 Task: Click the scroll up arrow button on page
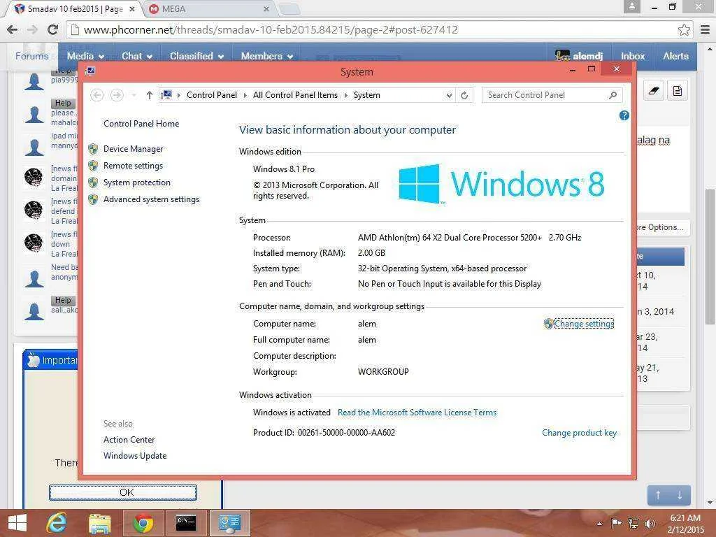658,495
